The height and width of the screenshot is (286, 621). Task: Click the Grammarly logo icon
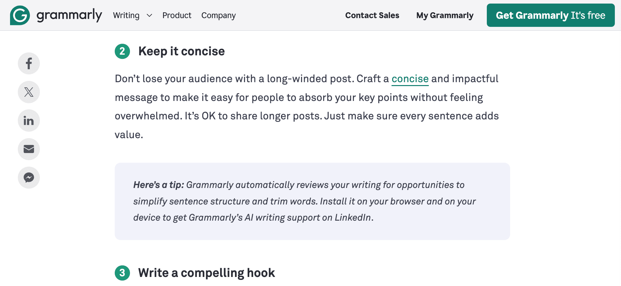(x=20, y=15)
